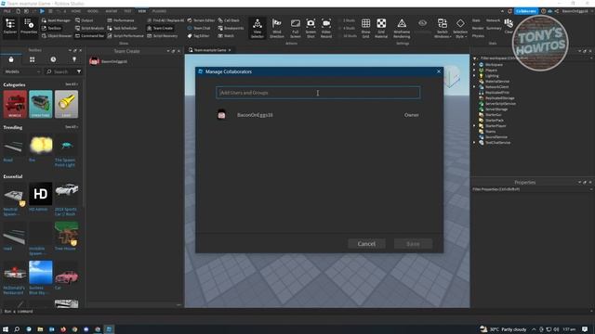Open Script Recovery window

[163, 36]
